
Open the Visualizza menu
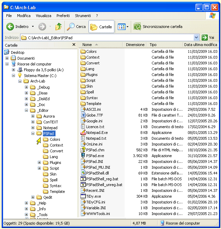tap(44, 16)
